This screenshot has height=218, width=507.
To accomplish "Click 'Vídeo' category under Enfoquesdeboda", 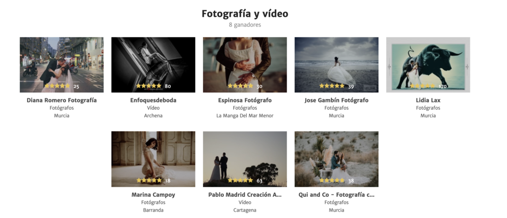I will (x=153, y=108).
